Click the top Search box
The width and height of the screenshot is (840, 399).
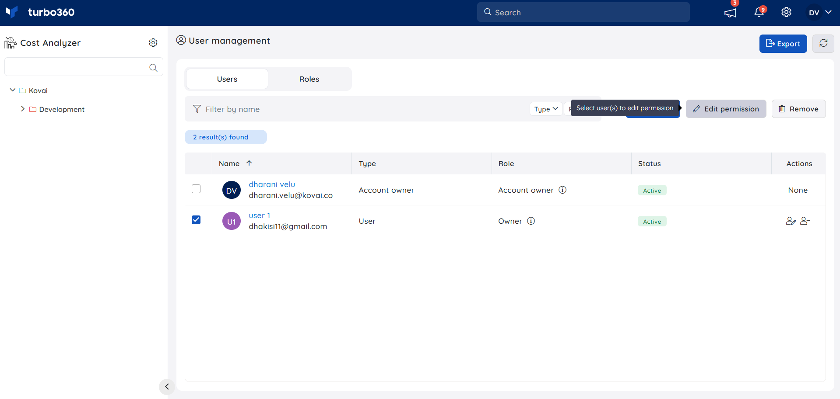pos(583,12)
